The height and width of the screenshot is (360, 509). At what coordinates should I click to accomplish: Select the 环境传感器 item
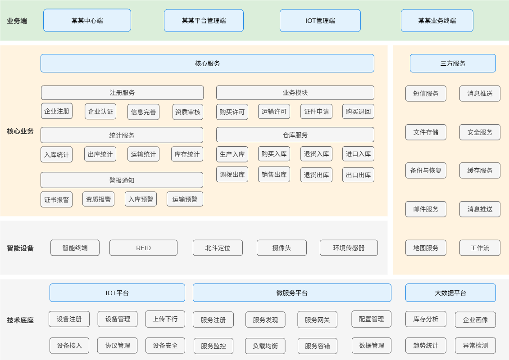click(x=348, y=247)
